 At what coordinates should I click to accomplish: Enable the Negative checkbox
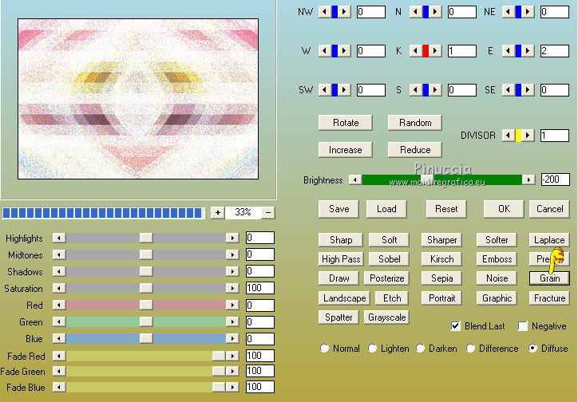[523, 326]
